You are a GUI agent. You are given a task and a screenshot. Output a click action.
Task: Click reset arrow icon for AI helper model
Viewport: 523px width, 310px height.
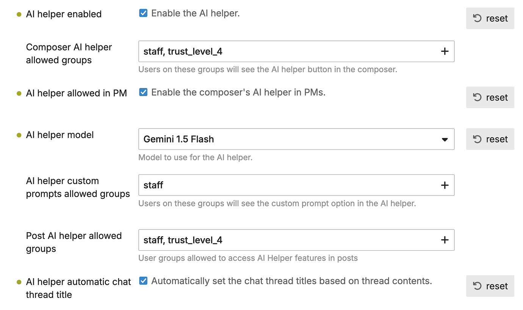[x=478, y=139]
